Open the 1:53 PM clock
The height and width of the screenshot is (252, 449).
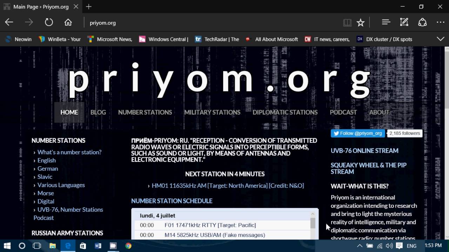[433, 246]
